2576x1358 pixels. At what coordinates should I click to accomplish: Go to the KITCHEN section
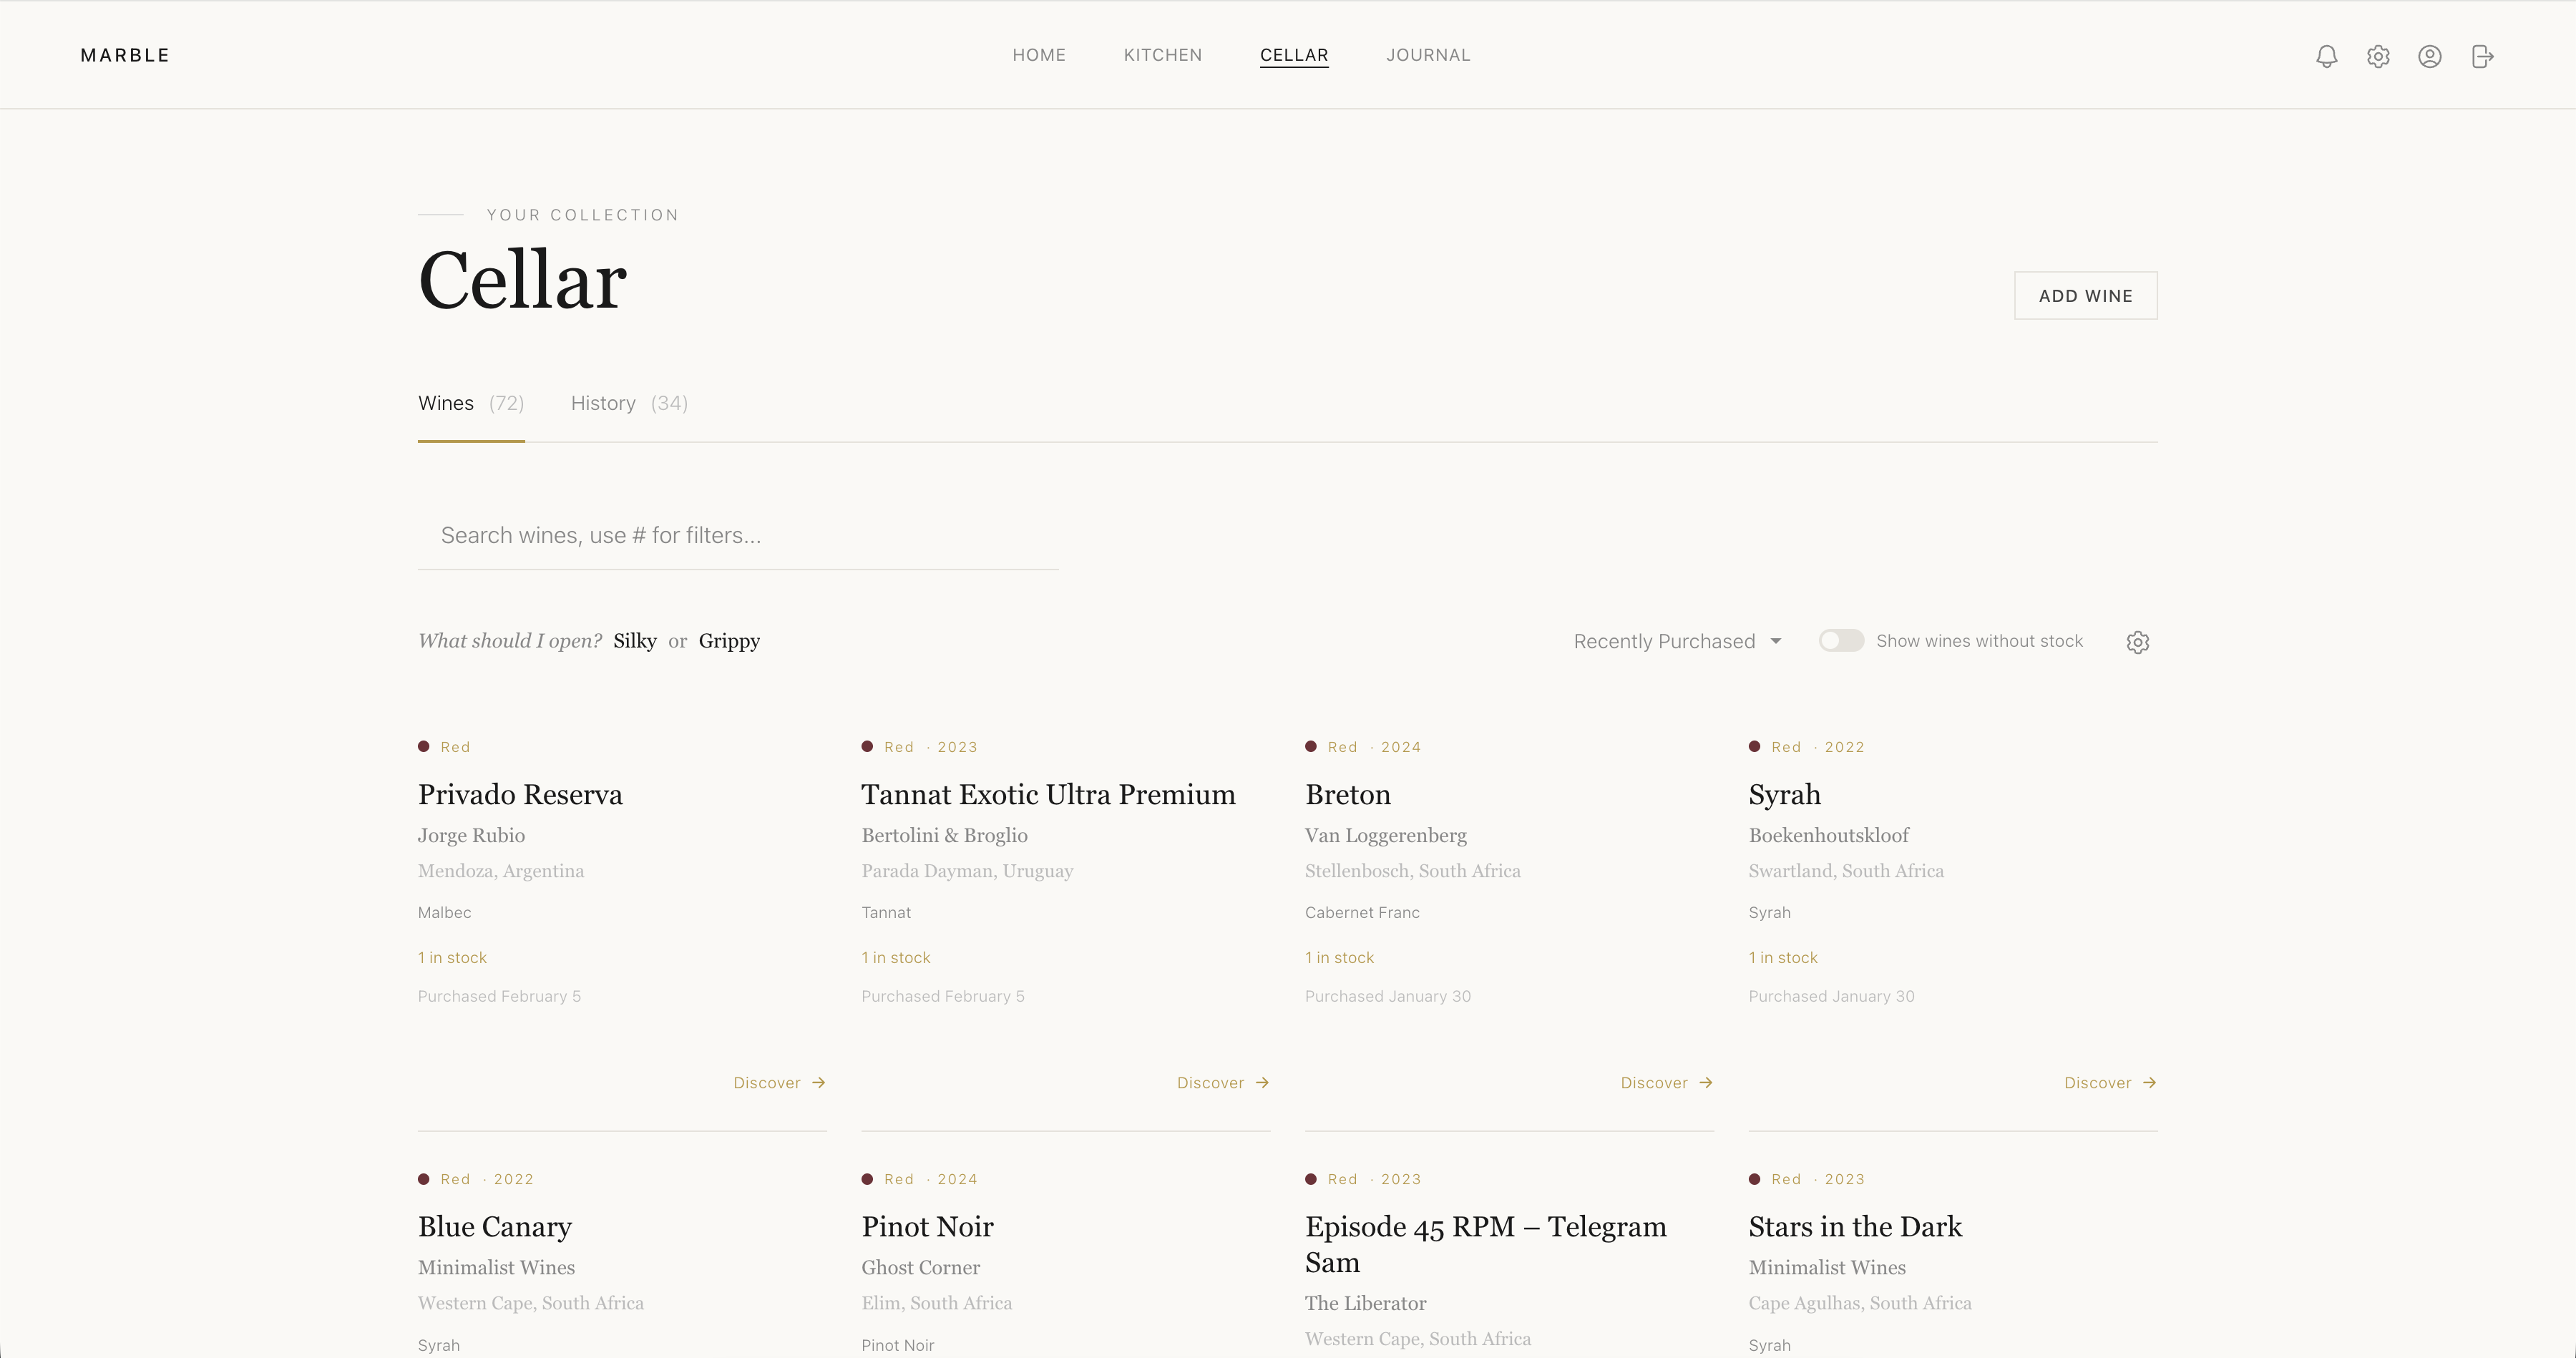1162,55
